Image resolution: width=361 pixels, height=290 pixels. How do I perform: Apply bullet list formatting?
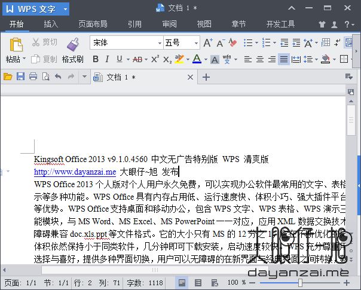pos(248,43)
